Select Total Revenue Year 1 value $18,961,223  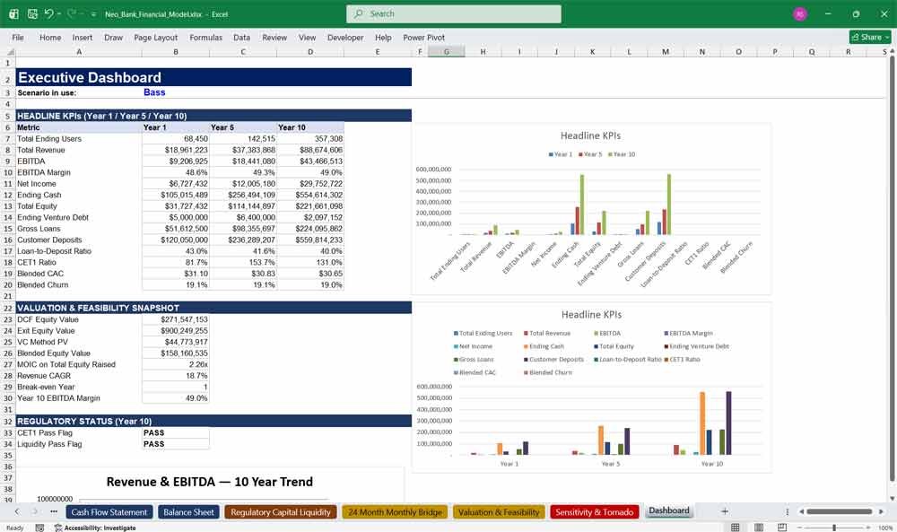(x=176, y=150)
